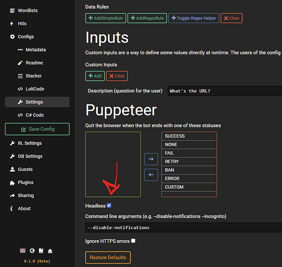
Task: Select RETRY in the status list
Action: pyautogui.click(x=189, y=161)
